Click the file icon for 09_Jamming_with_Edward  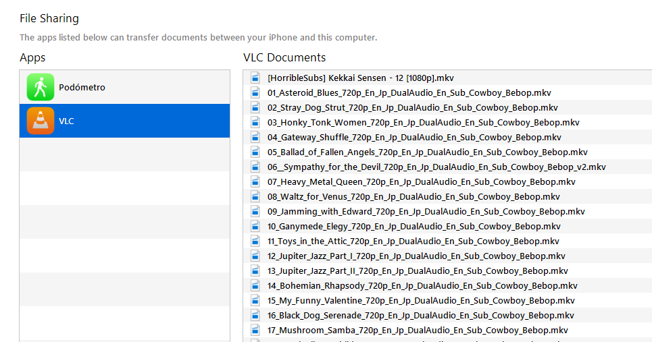(255, 211)
